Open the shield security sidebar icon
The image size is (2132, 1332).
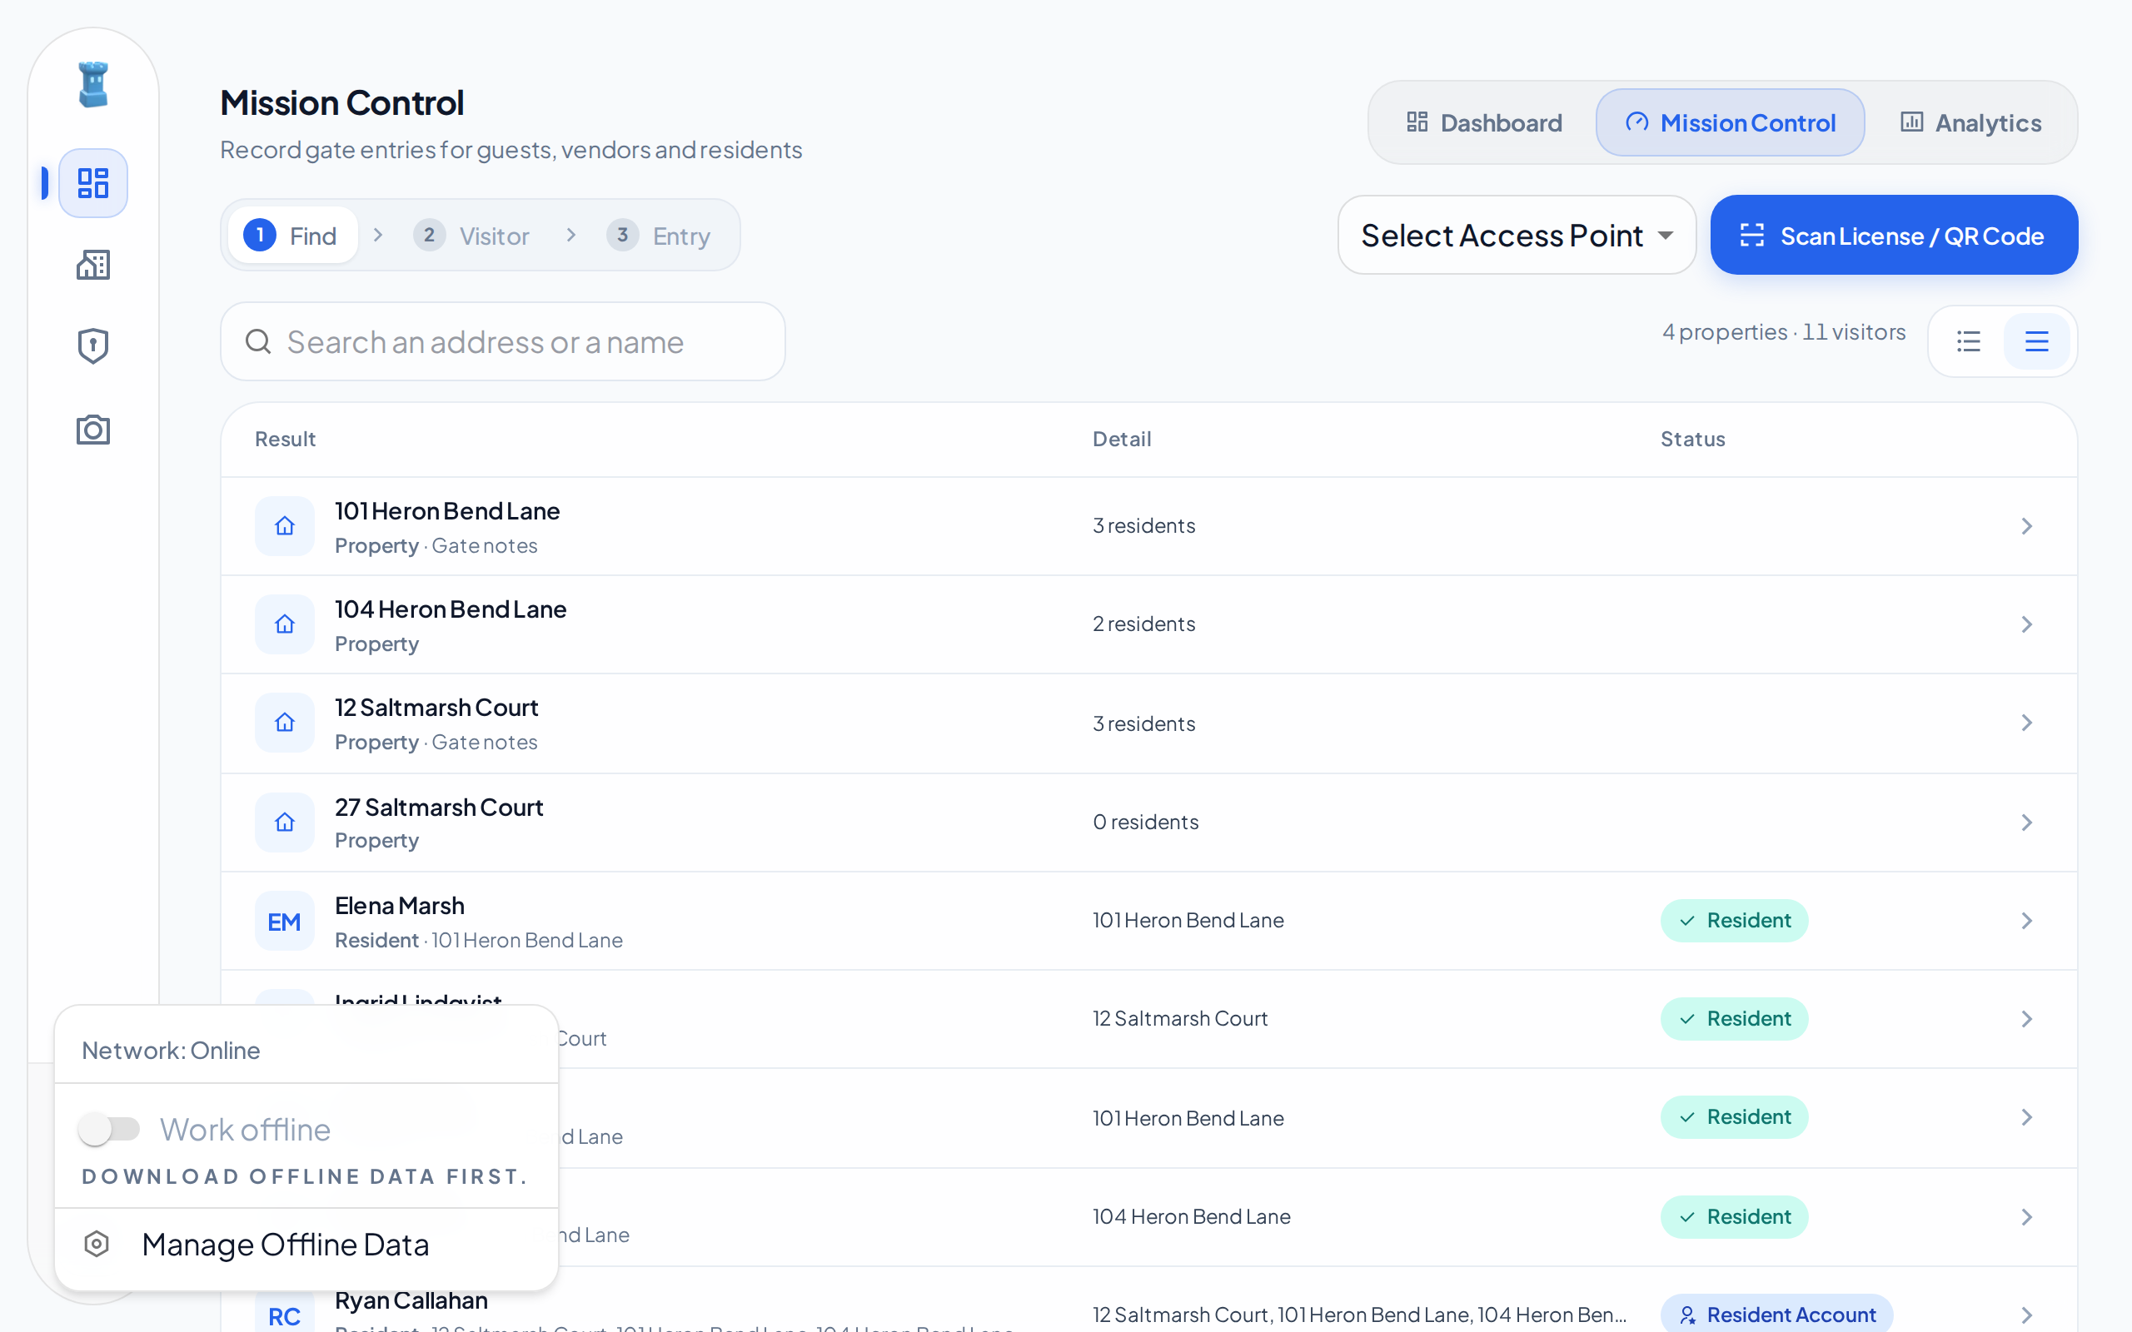(x=93, y=346)
